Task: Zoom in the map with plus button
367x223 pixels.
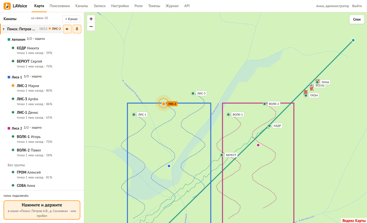Action: [91, 19]
